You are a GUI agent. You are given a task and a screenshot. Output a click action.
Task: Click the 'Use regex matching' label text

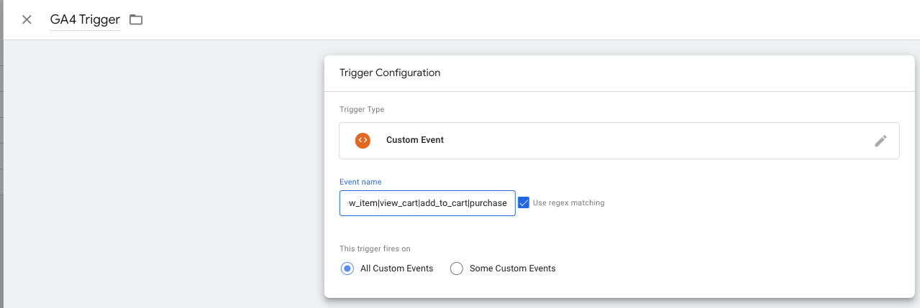[x=570, y=203]
